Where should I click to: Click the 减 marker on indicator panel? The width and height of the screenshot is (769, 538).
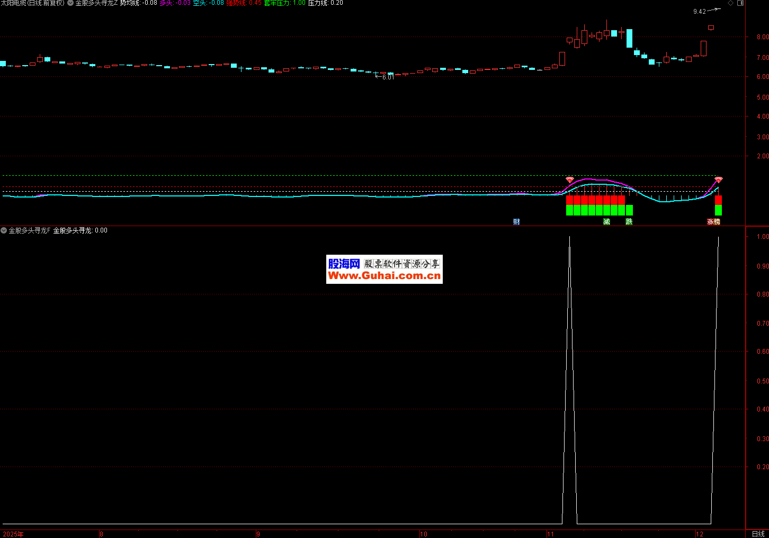(606, 222)
